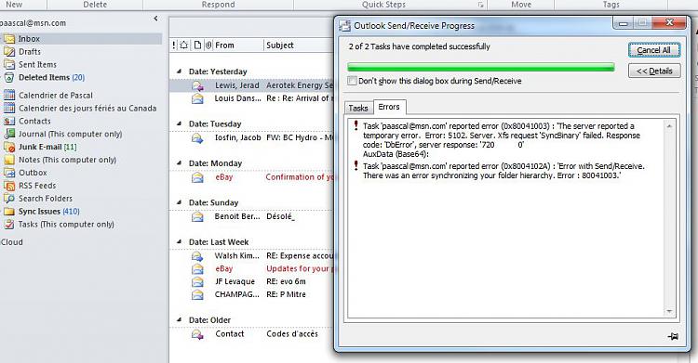This screenshot has height=363, width=698.
Task: Click the Sync Issues folder icon
Action: click(9, 211)
